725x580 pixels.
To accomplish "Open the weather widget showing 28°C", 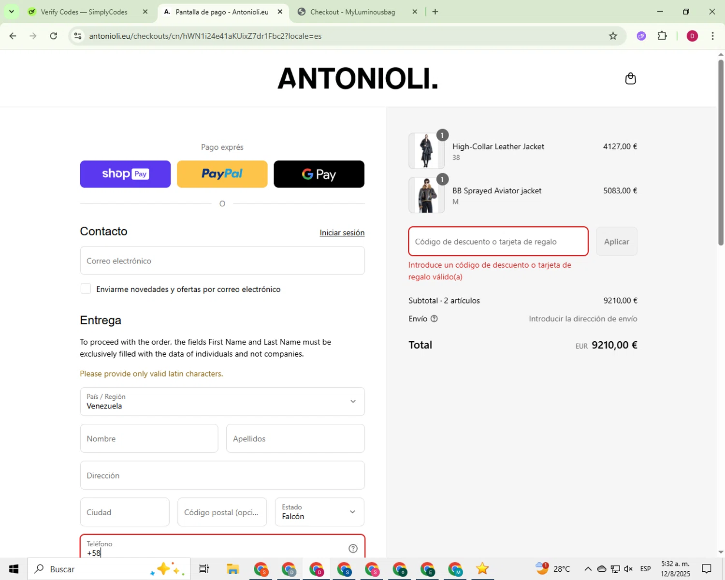I will point(552,569).
